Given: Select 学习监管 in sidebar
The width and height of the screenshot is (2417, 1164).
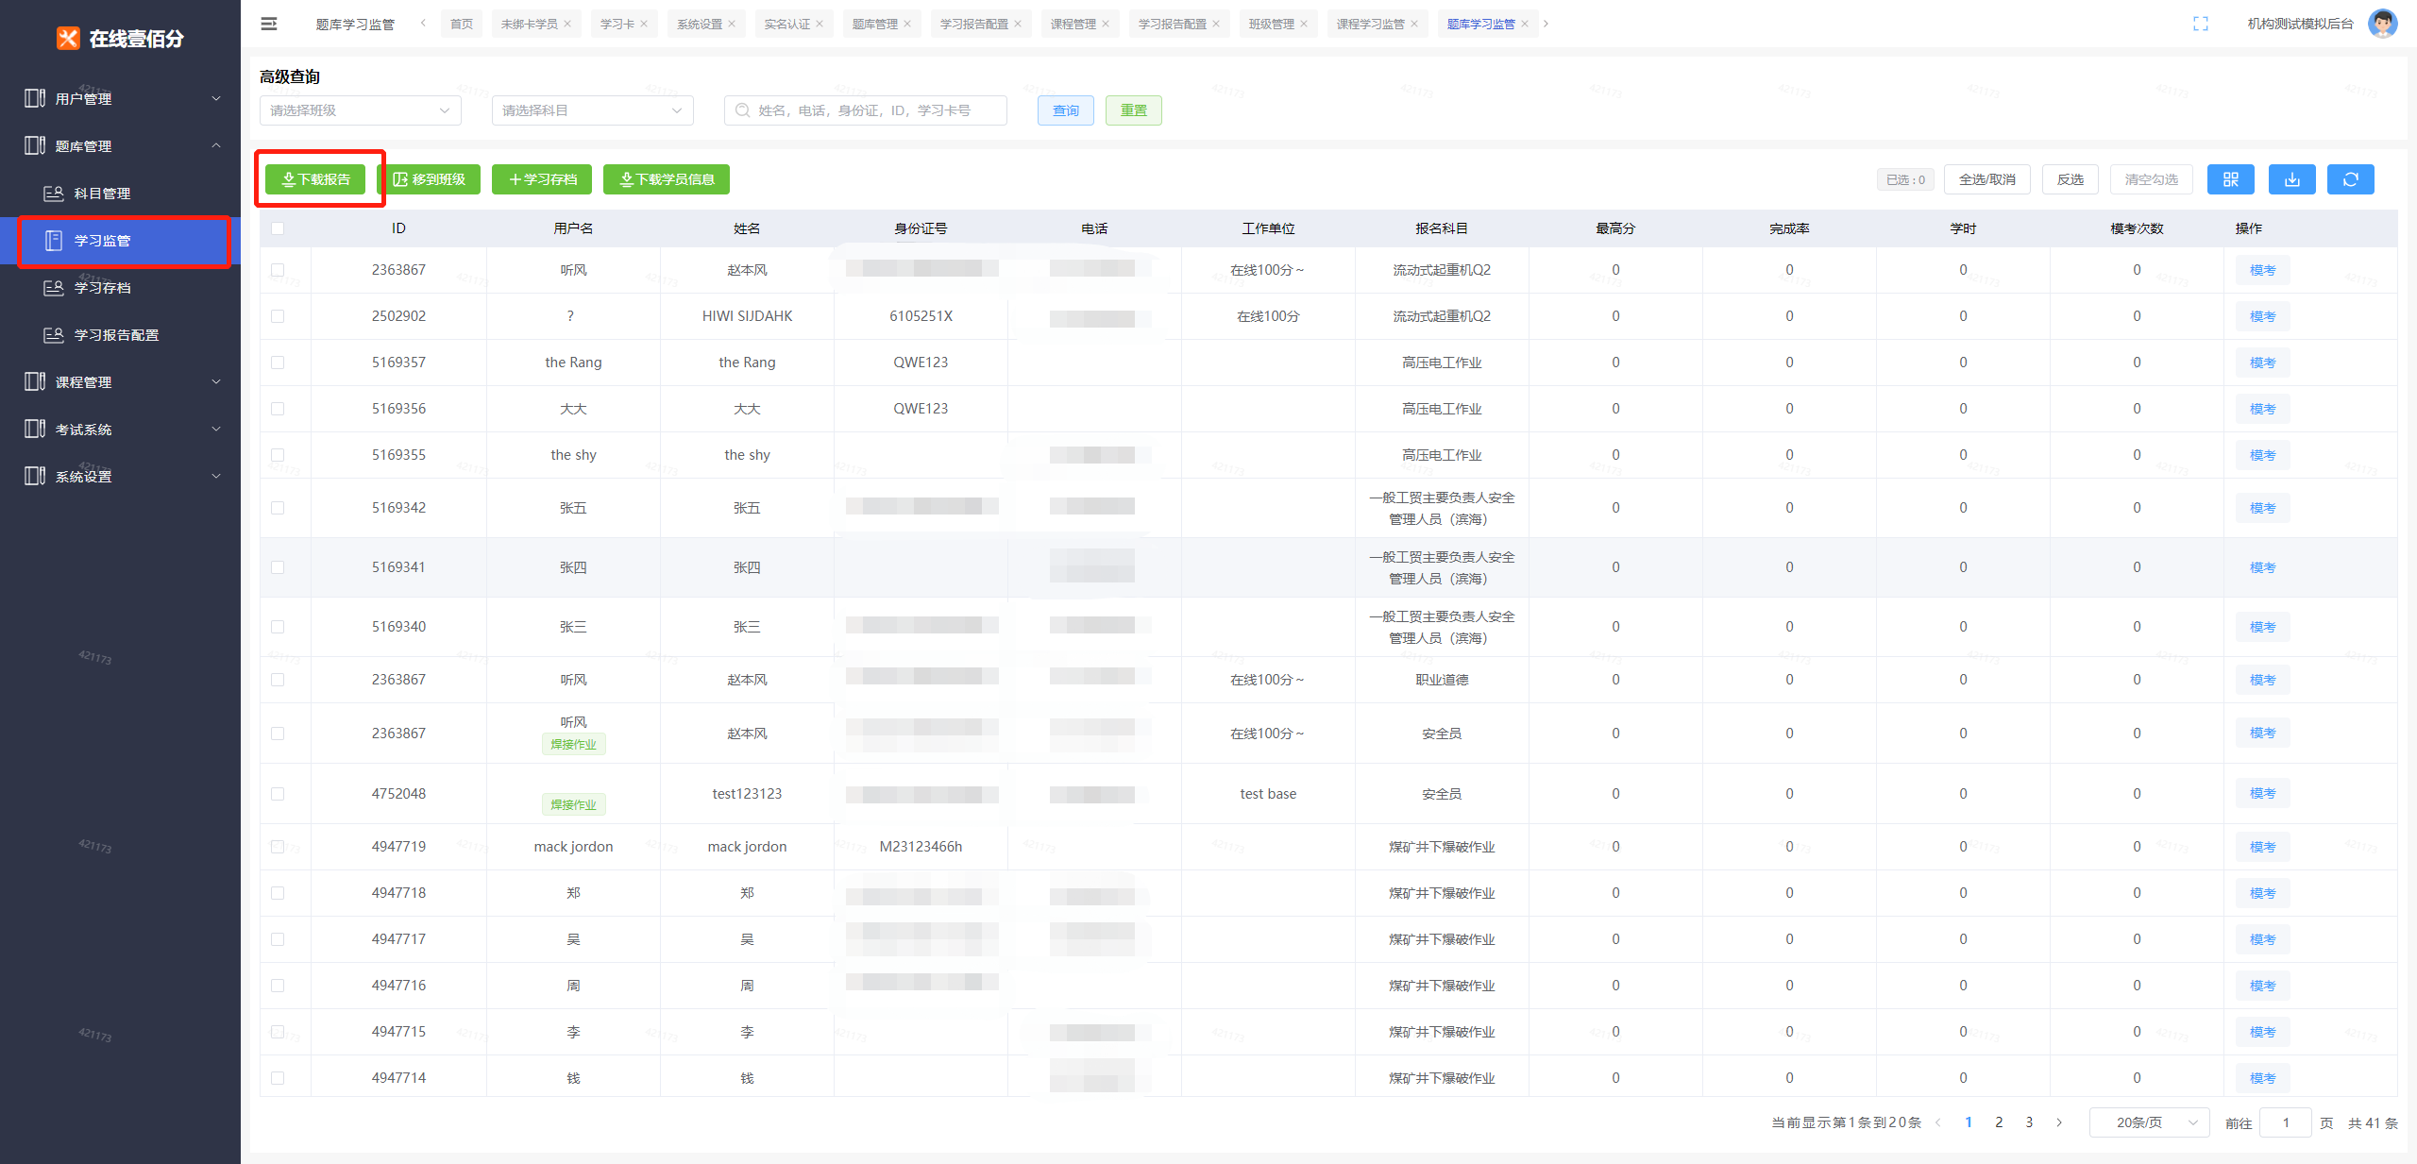Looking at the screenshot, I should pyautogui.click(x=120, y=240).
